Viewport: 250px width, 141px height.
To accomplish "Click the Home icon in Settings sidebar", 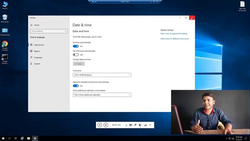I will (31, 25).
